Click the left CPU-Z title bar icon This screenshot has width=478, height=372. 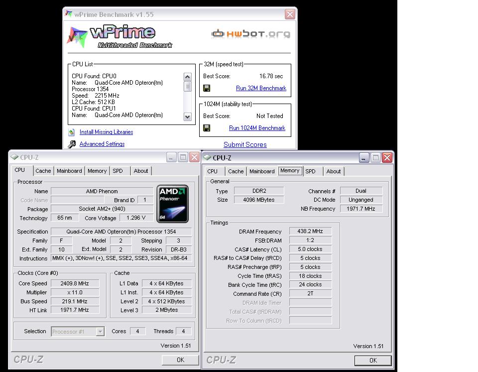tap(14, 157)
